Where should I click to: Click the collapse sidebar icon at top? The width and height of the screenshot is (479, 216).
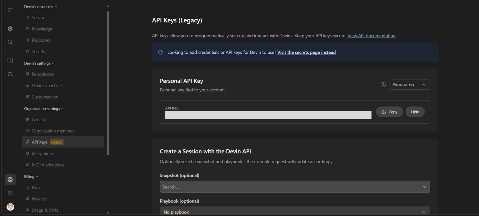pyautogui.click(x=10, y=10)
